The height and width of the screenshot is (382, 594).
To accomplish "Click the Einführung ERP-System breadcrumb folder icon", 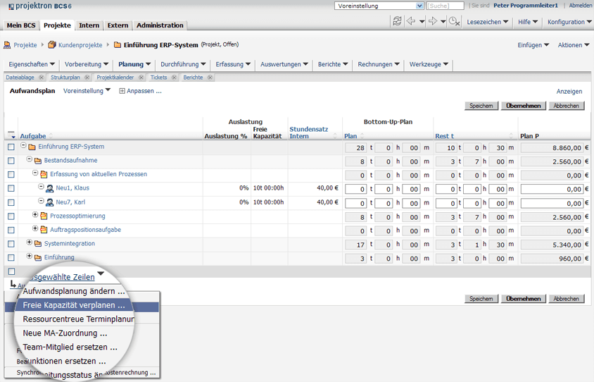I will tap(118, 45).
